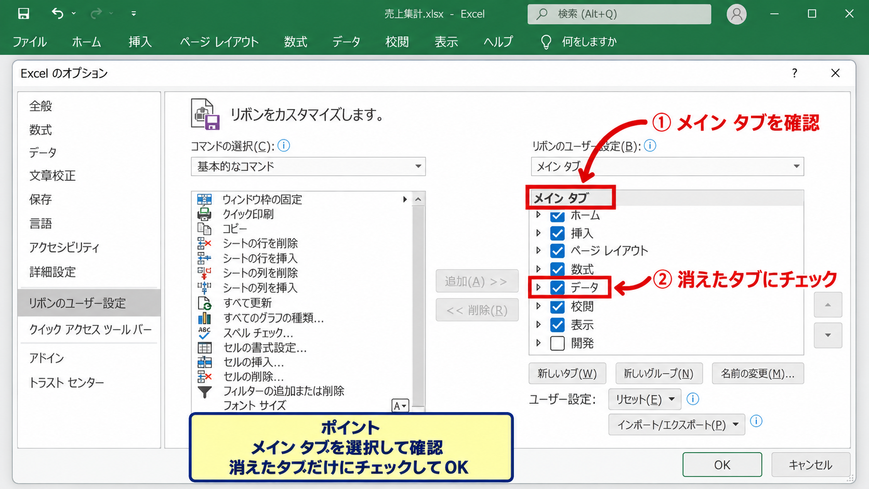The height and width of the screenshot is (489, 869).
Task: Open the 基本的なコマンド dropdown
Action: tap(308, 166)
